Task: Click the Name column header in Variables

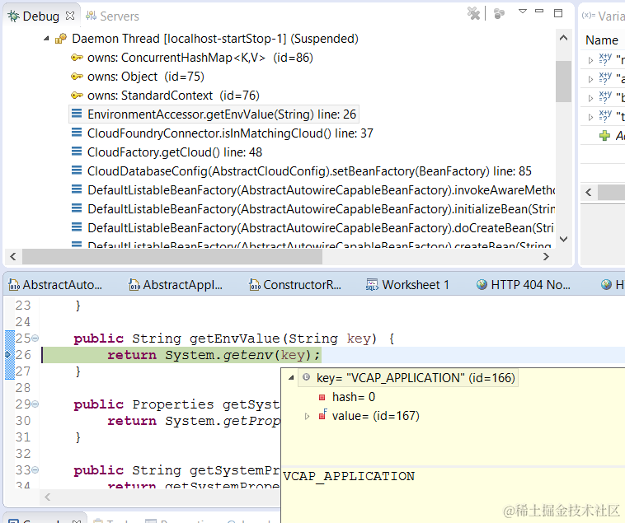Action: (601, 40)
